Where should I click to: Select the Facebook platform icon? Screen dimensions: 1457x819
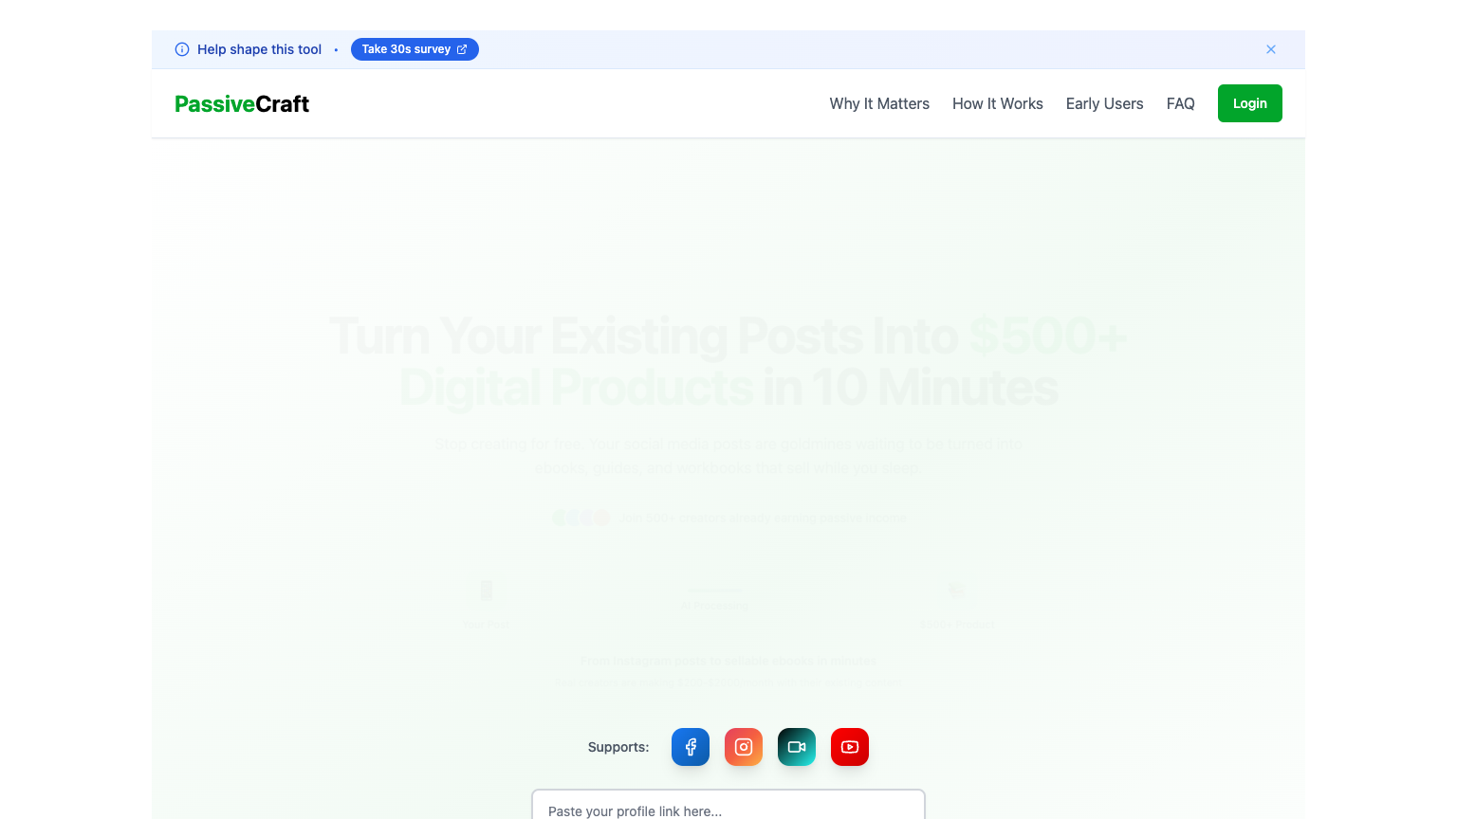(691, 747)
